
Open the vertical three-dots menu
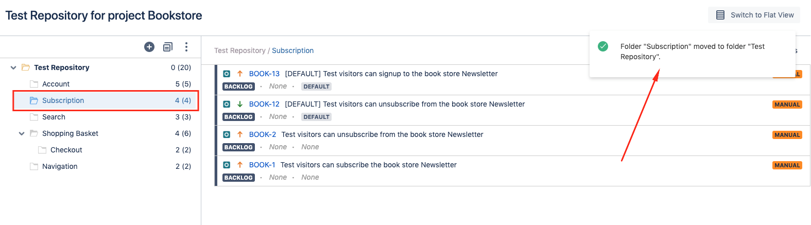click(x=186, y=47)
